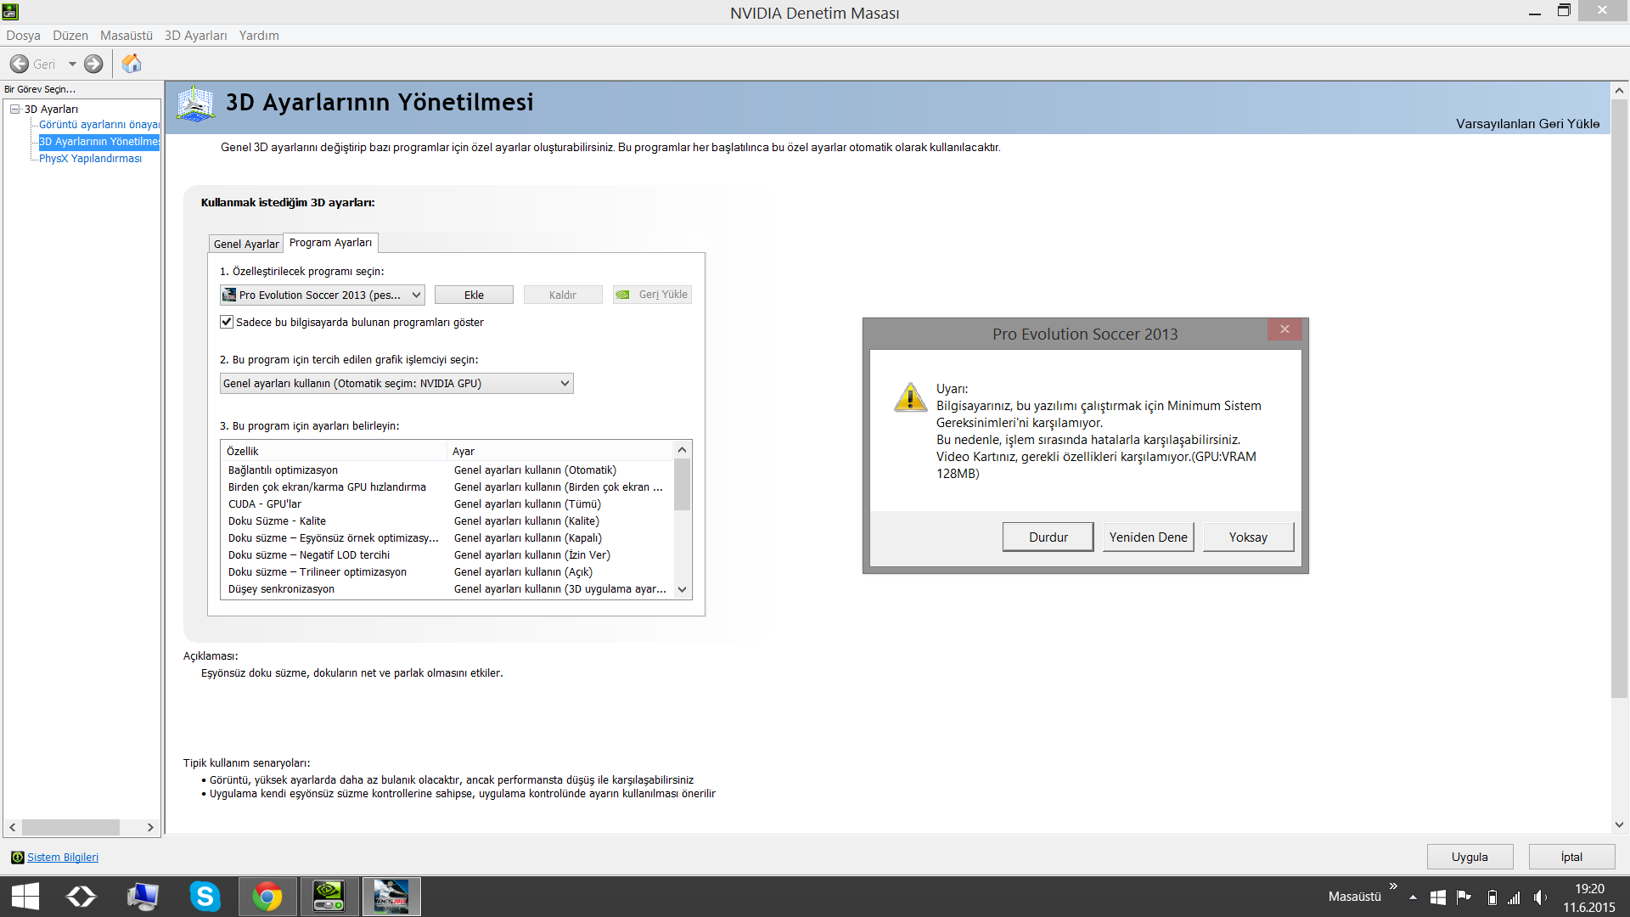
Task: Switch to NVIDIA Control Panel taskbar icon
Action: (x=329, y=897)
